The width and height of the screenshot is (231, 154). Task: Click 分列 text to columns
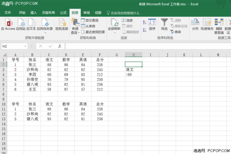[x=195, y=24]
